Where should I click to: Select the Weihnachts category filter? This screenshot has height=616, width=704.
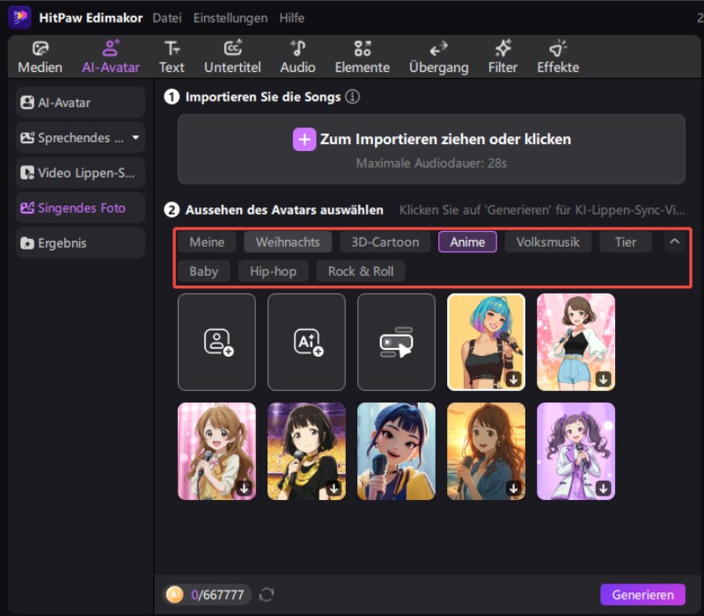(288, 242)
